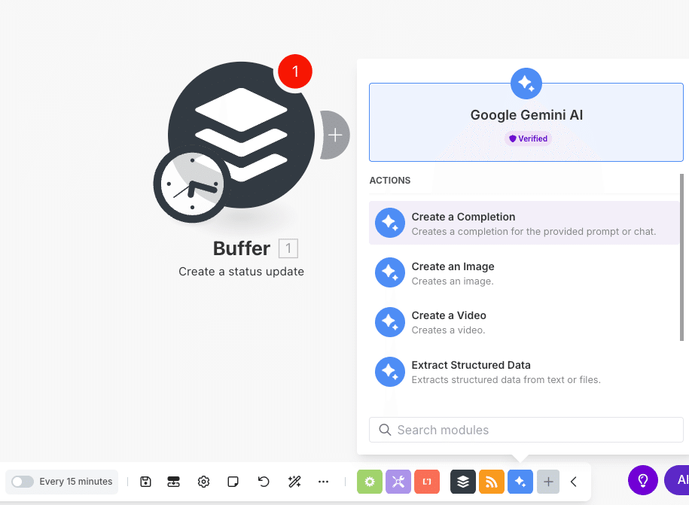Click the Buffer module circle
The image size is (689, 505).
(x=241, y=135)
